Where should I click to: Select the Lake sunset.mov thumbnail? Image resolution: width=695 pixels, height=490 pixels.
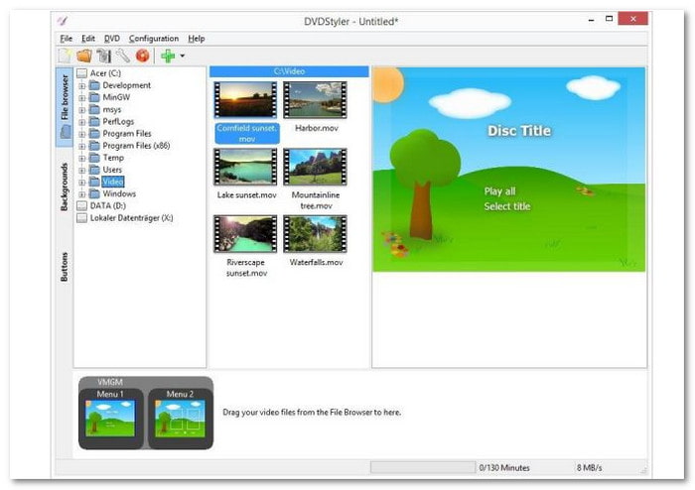(x=245, y=167)
